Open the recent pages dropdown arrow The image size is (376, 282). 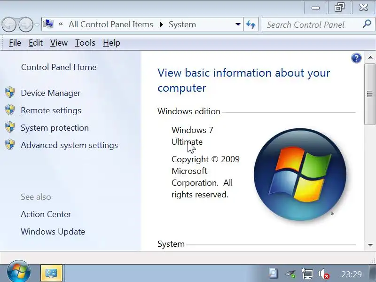coord(37,25)
